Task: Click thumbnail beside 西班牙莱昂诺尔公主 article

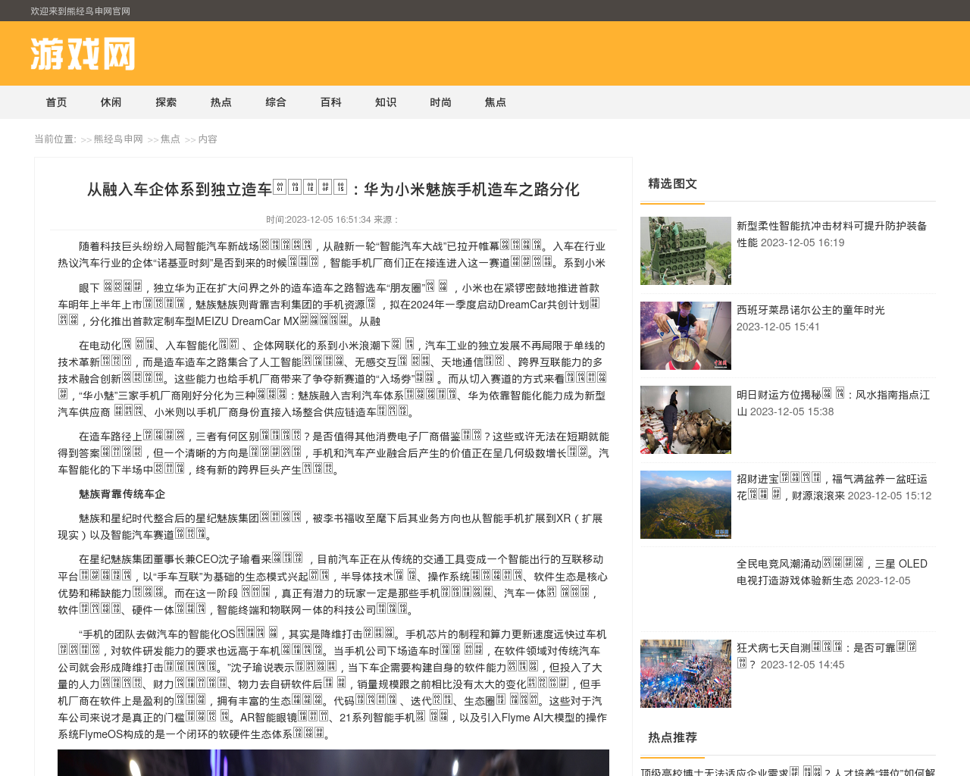Action: point(686,336)
